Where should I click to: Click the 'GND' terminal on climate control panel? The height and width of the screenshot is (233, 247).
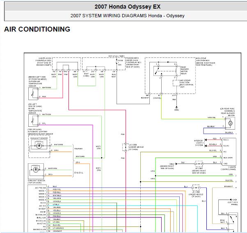click(x=225, y=164)
